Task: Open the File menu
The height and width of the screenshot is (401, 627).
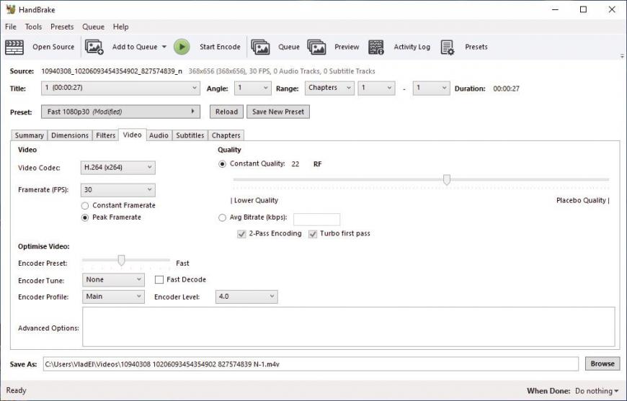Action: (x=11, y=27)
